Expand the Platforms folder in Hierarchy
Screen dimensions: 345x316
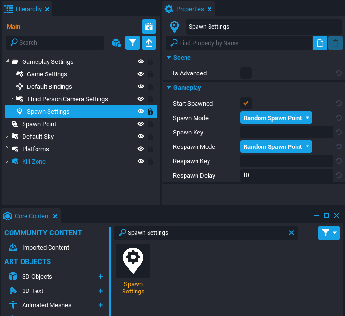click(x=7, y=149)
